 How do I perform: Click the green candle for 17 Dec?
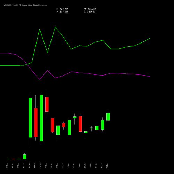coord(69,127)
